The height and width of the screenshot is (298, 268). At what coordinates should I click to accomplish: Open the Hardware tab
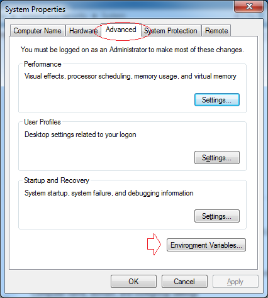coord(83,31)
